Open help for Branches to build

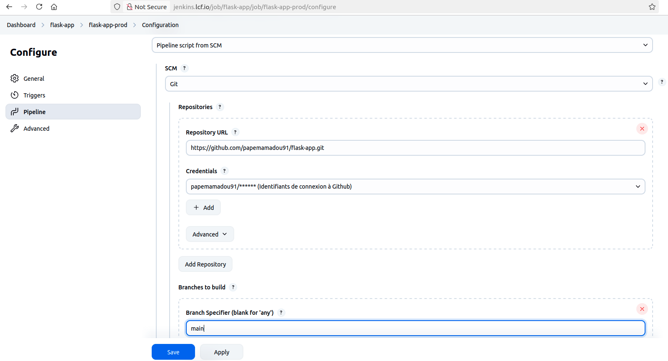(x=233, y=287)
